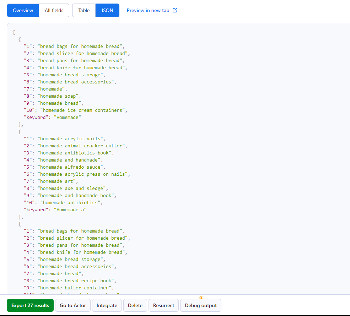
Task: Follow the Preview in new tab link
Action: pos(148,10)
